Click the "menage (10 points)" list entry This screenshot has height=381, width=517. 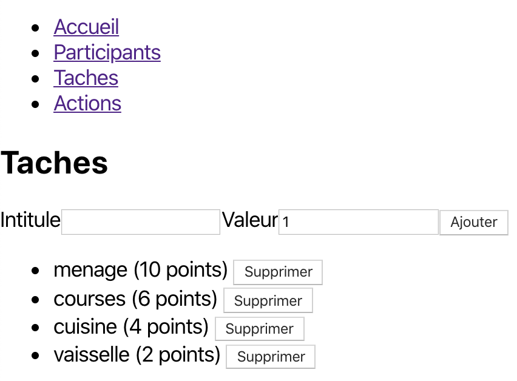140,269
